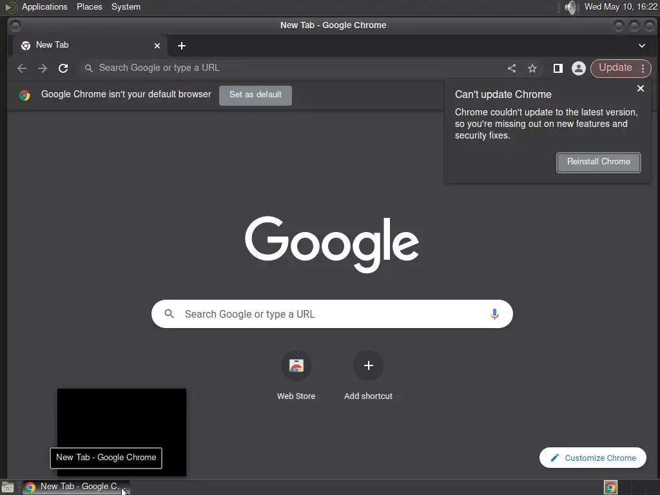Image resolution: width=660 pixels, height=495 pixels.
Task: Click the volume speaker icon
Action: 571,7
